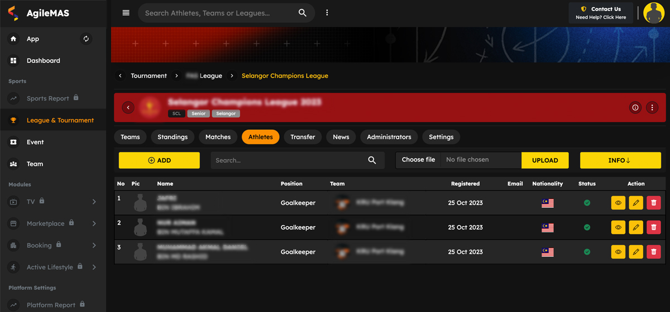
Task: Click the search magnifier in top bar
Action: [302, 13]
